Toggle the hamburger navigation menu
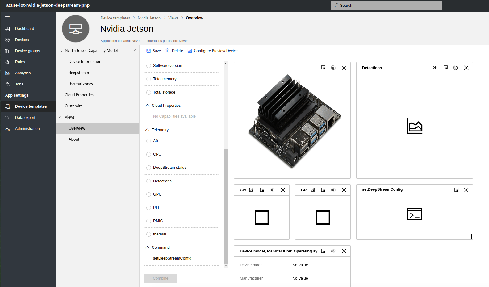 point(7,18)
